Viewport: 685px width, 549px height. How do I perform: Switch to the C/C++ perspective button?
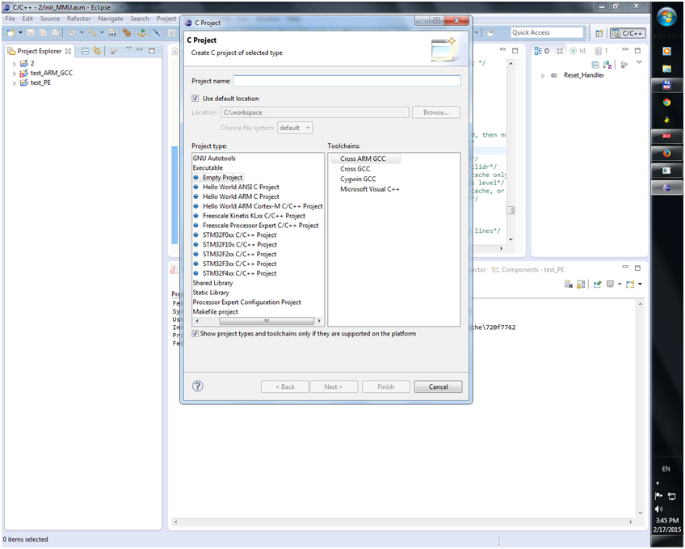point(628,33)
